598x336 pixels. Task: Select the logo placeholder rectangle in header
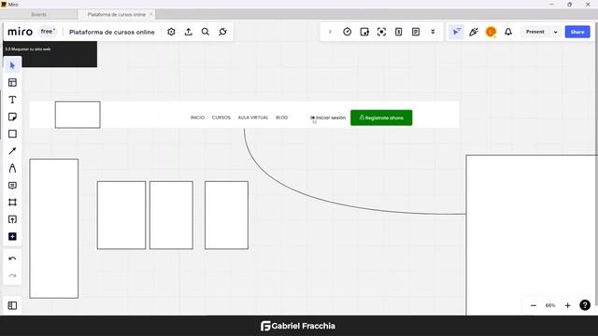pyautogui.click(x=78, y=115)
